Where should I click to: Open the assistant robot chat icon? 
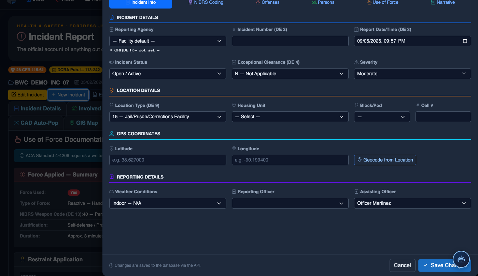point(461,259)
